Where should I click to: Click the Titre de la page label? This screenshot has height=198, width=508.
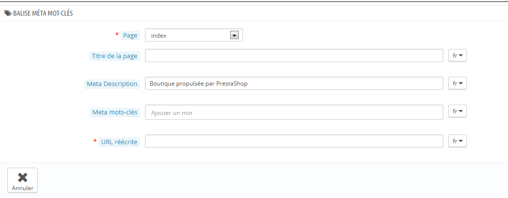pyautogui.click(x=115, y=56)
